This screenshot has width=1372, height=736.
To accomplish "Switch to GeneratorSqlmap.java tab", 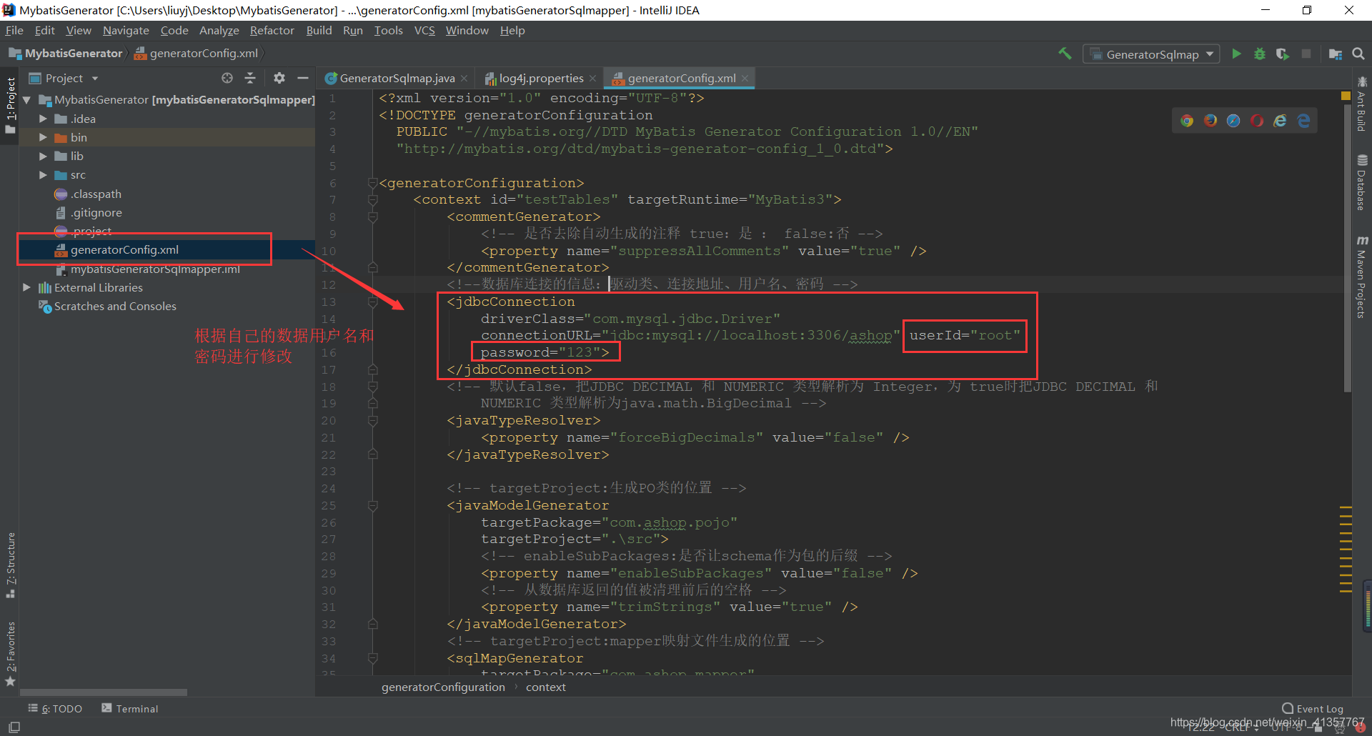I will click(397, 78).
